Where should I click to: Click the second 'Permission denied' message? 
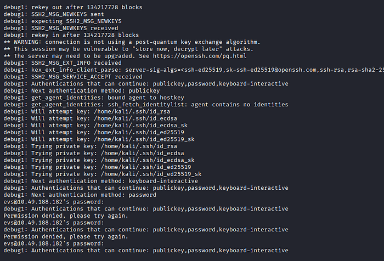pyautogui.click(x=66, y=237)
